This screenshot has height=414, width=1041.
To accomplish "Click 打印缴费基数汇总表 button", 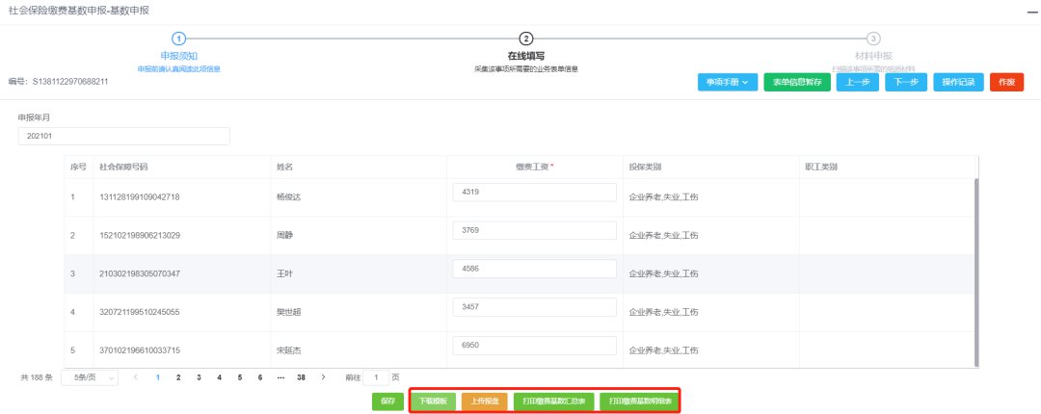I will [553, 401].
